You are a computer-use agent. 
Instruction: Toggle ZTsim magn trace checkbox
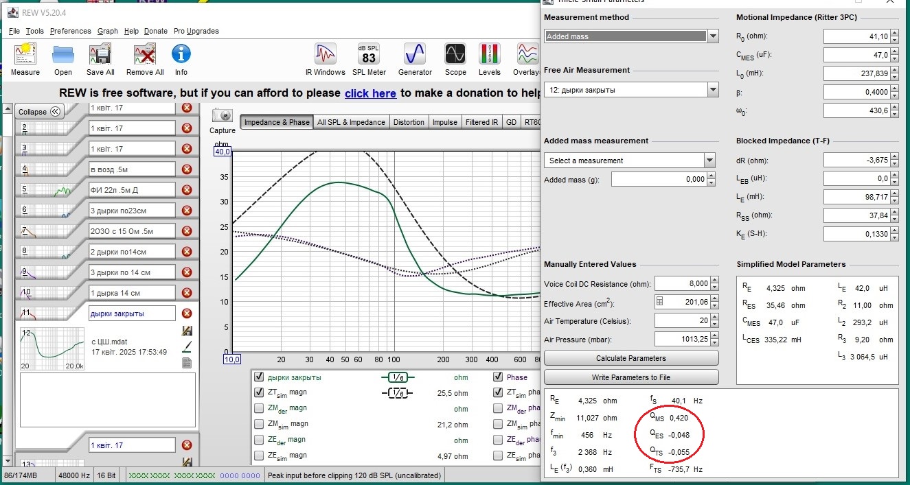tap(259, 393)
